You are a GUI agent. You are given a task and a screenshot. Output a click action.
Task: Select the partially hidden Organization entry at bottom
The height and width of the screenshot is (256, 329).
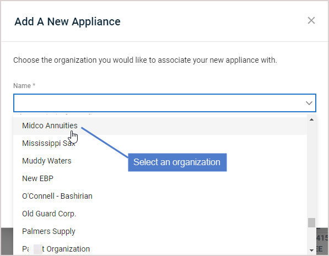coord(160,248)
